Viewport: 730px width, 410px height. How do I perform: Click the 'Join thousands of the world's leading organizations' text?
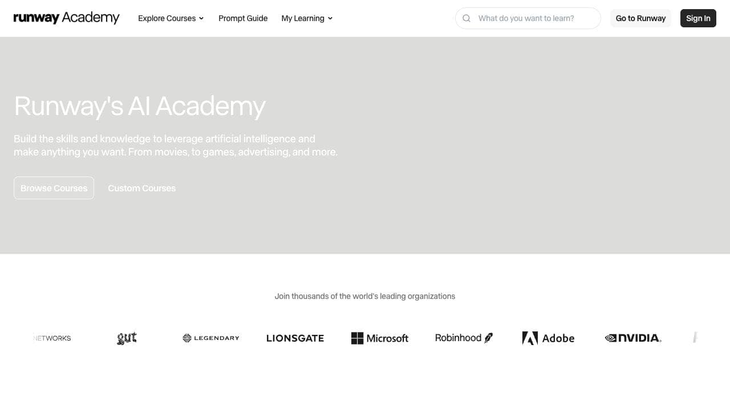365,296
